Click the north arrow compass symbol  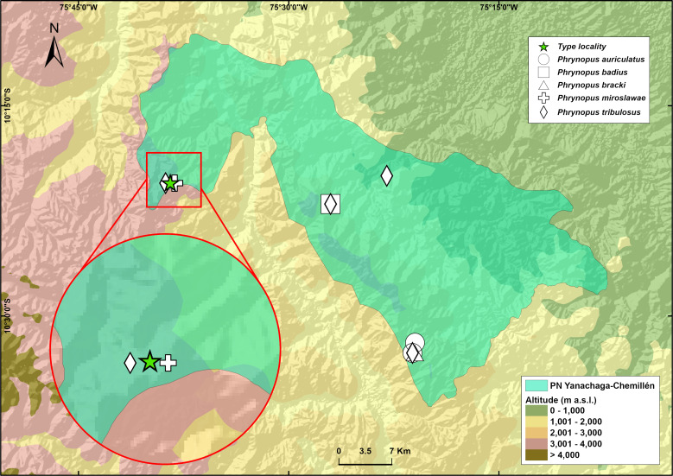click(54, 52)
